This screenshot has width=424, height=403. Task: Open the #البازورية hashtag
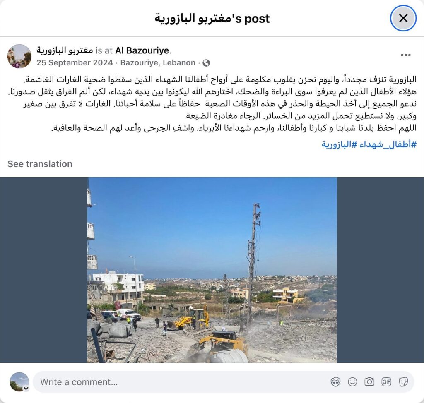tap(340, 144)
